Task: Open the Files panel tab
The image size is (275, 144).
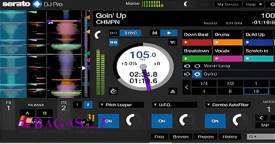Action: (159, 137)
